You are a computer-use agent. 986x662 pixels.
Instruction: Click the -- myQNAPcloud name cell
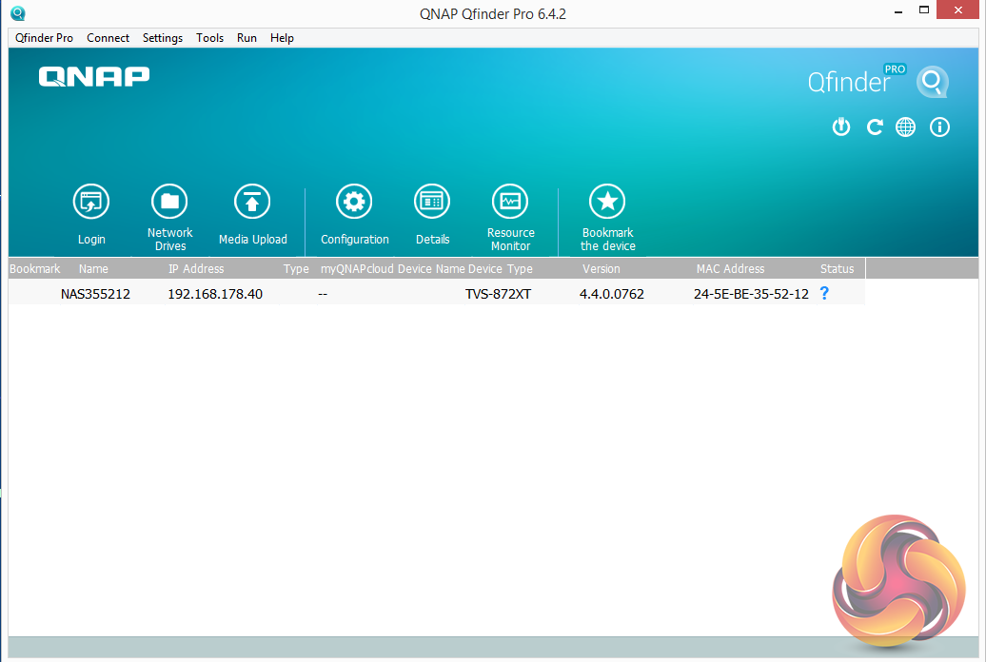(323, 294)
